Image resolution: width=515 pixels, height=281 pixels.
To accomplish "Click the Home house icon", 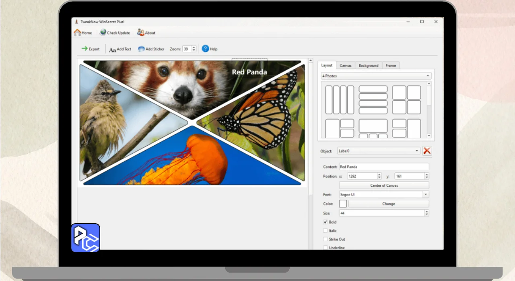I will [x=77, y=33].
